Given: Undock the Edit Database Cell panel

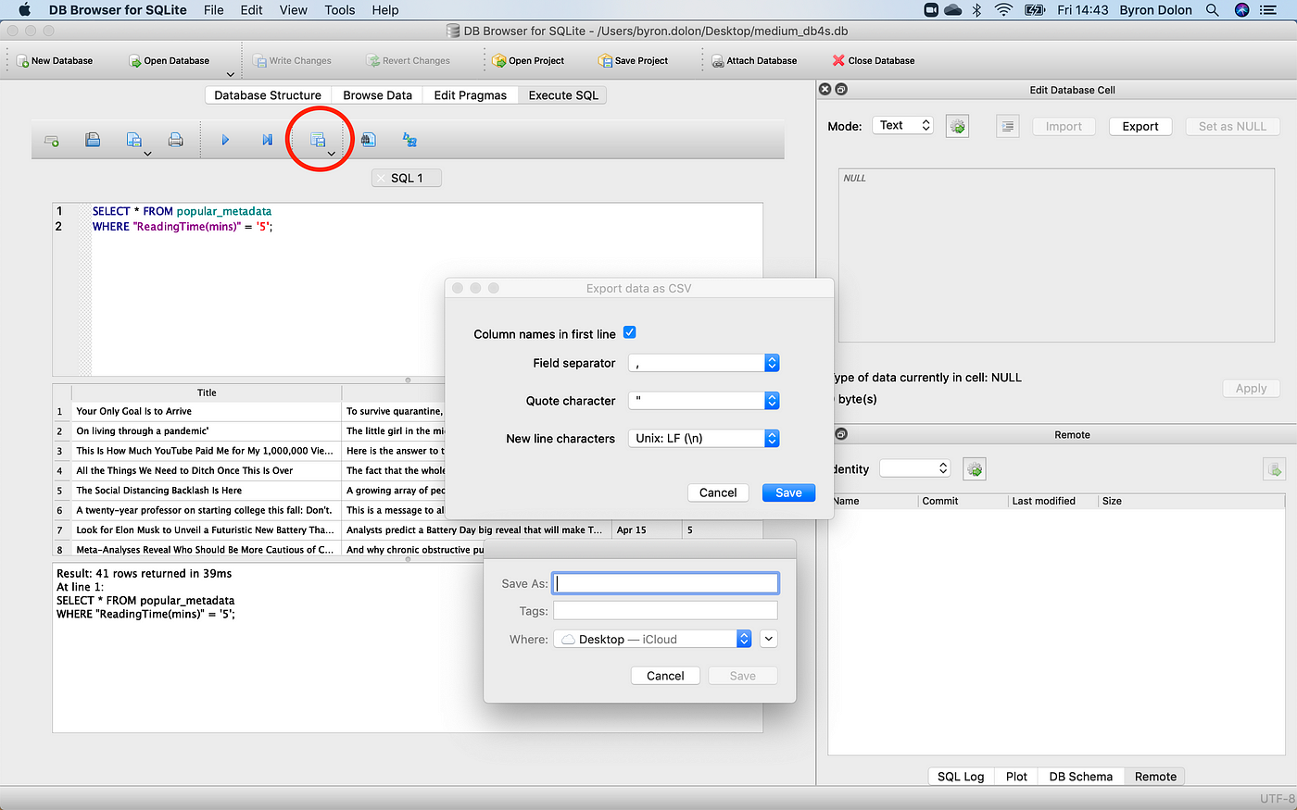Looking at the screenshot, I should pyautogui.click(x=841, y=90).
